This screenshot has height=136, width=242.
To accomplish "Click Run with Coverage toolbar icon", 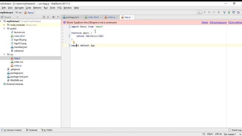I will (214, 12).
